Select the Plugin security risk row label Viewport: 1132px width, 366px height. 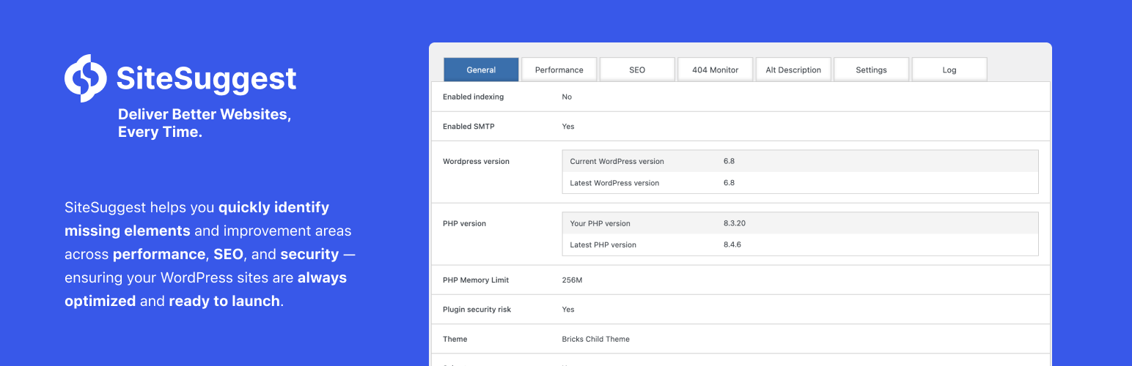tap(477, 309)
